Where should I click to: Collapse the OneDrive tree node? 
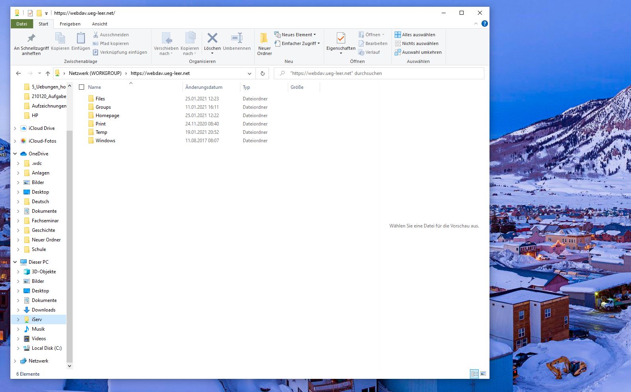click(x=15, y=154)
